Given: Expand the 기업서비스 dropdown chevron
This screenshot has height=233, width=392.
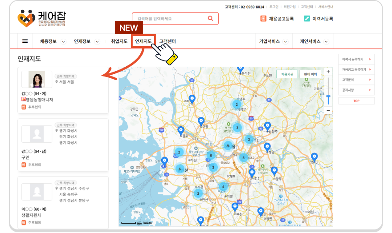Looking at the screenshot, I should [285, 42].
